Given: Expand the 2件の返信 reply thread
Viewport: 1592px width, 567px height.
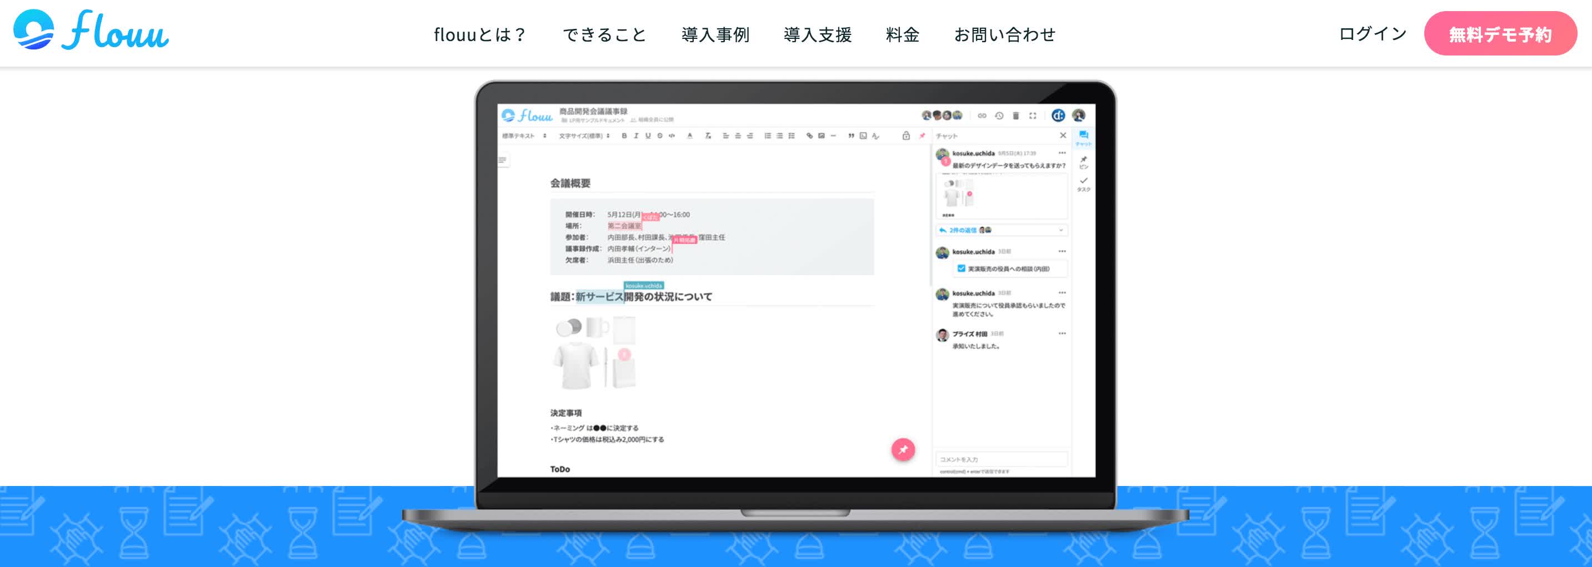Looking at the screenshot, I should tap(1002, 230).
